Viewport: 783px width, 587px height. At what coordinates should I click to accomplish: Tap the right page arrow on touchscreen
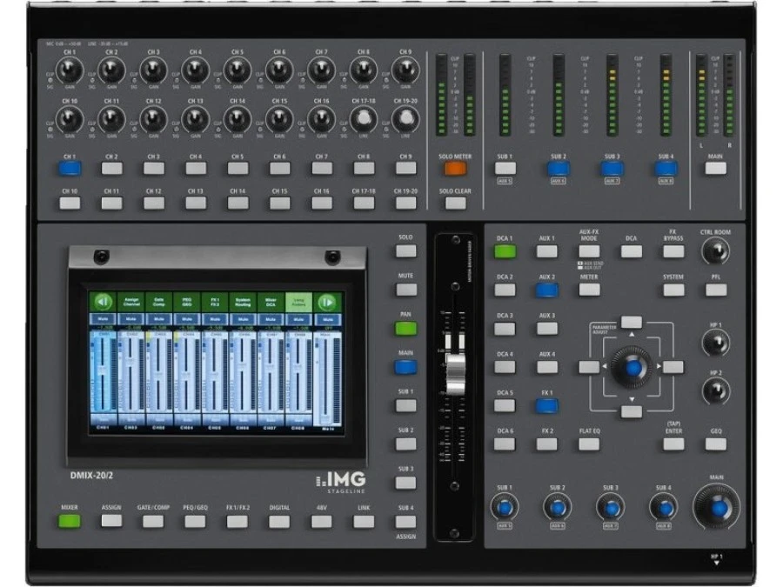point(328,303)
